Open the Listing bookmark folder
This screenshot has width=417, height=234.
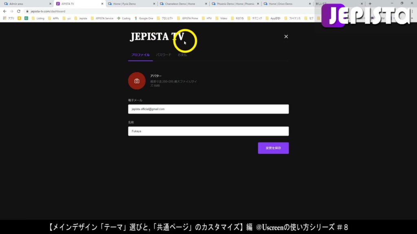[x=38, y=18]
